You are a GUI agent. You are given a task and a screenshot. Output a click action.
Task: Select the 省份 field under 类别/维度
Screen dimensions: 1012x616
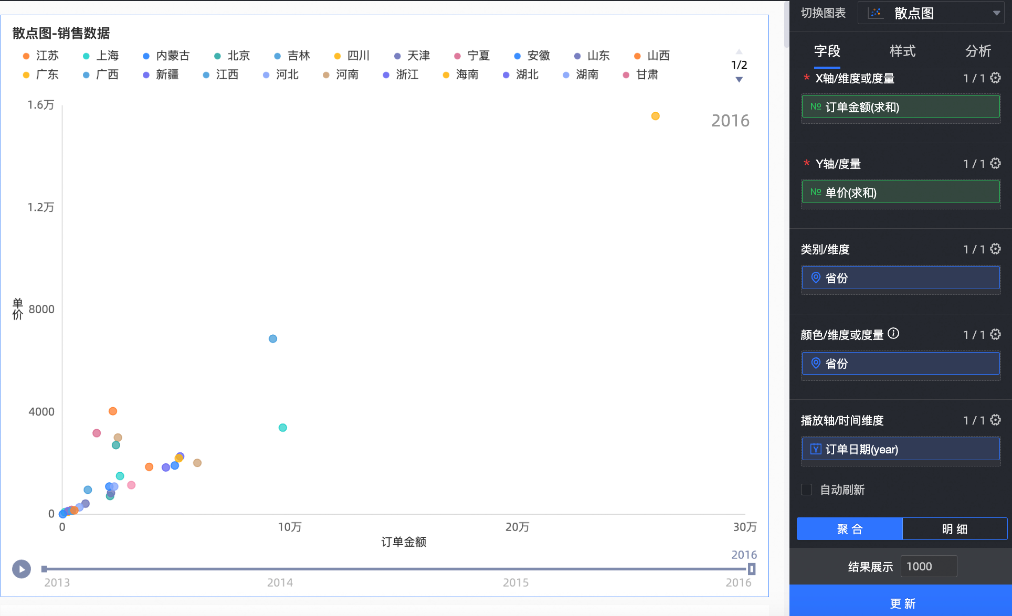(x=901, y=278)
